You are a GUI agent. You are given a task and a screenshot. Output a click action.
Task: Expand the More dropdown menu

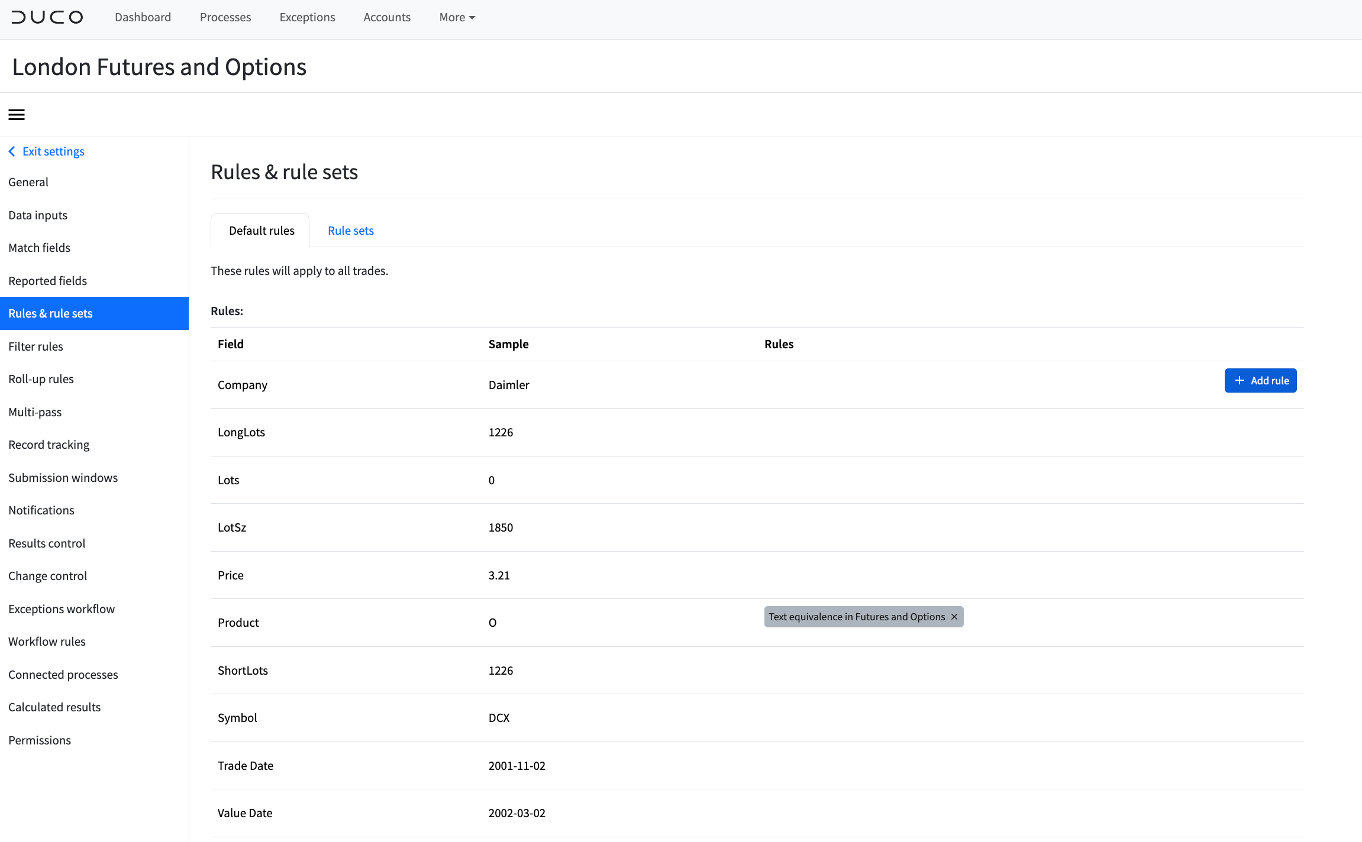(456, 17)
